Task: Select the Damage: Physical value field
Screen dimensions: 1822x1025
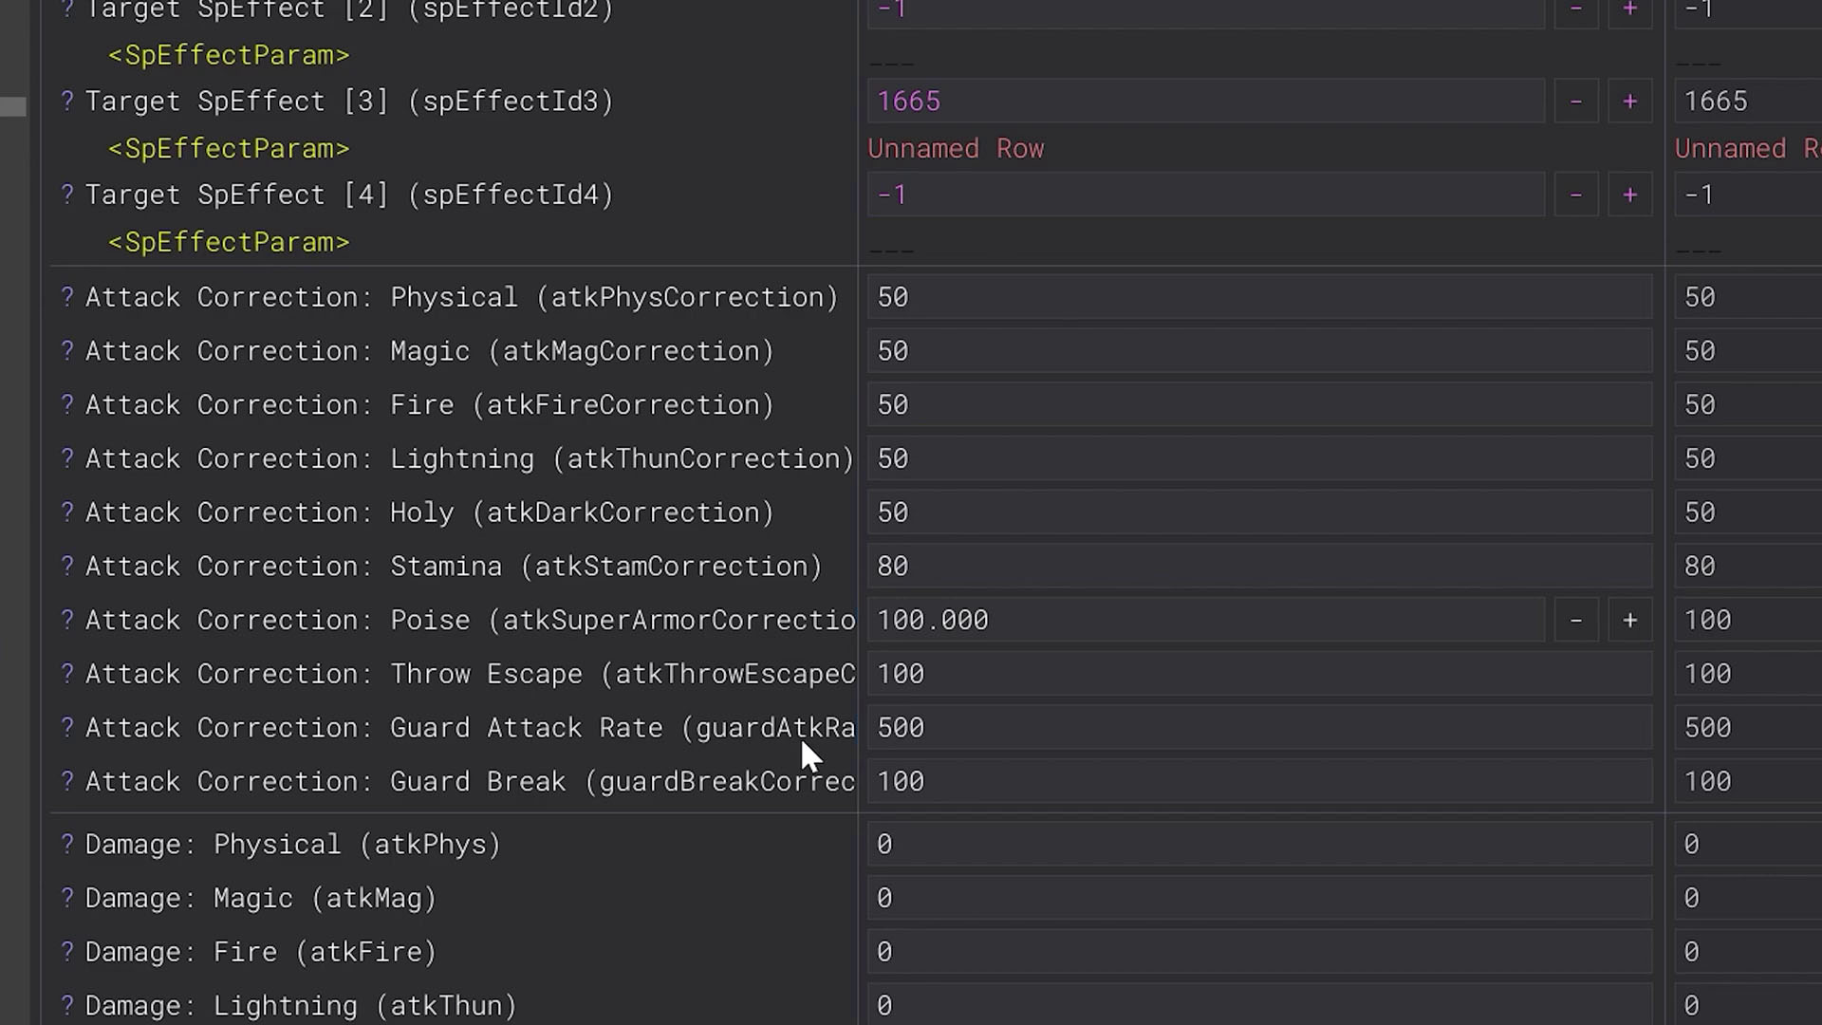Action: click(x=1258, y=845)
